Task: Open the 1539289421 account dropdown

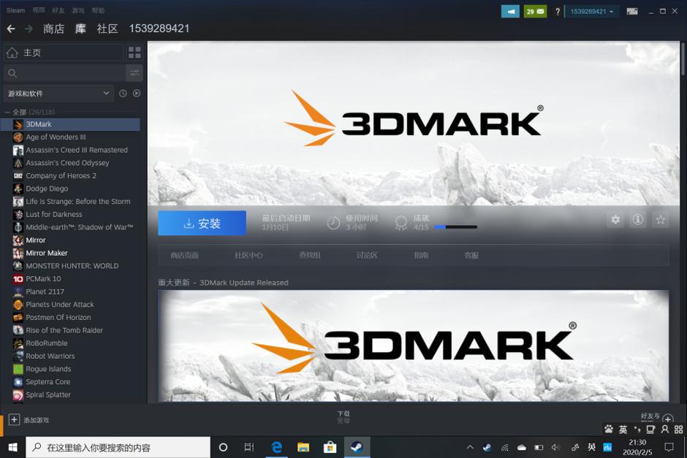Action: click(591, 12)
